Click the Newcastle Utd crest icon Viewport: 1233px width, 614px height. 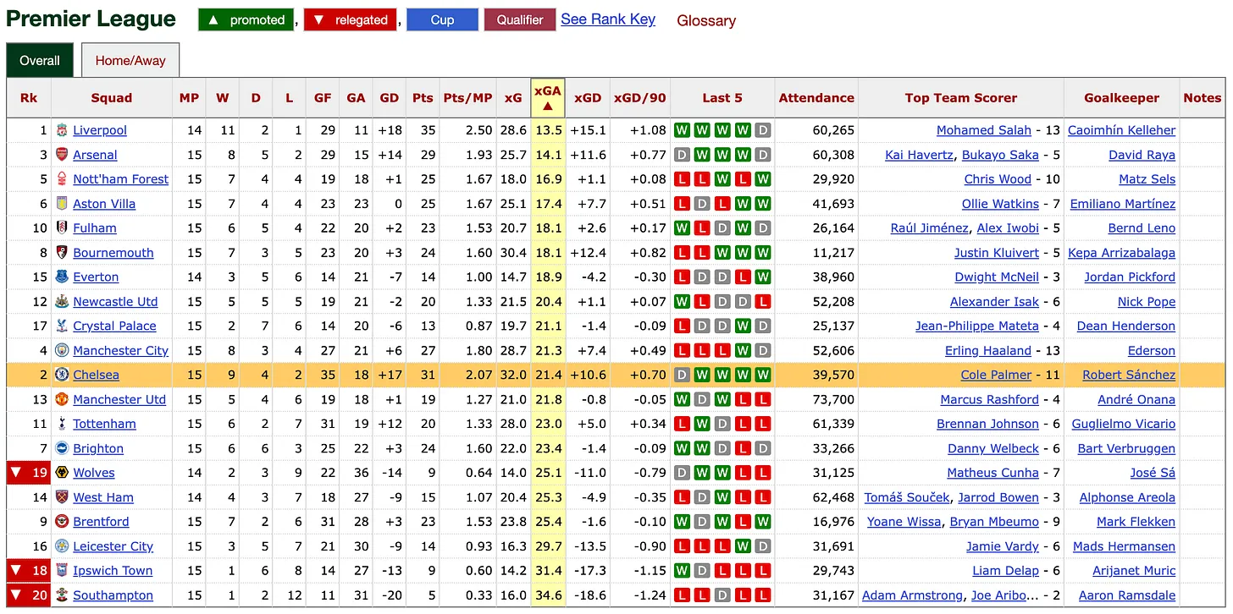[62, 302]
